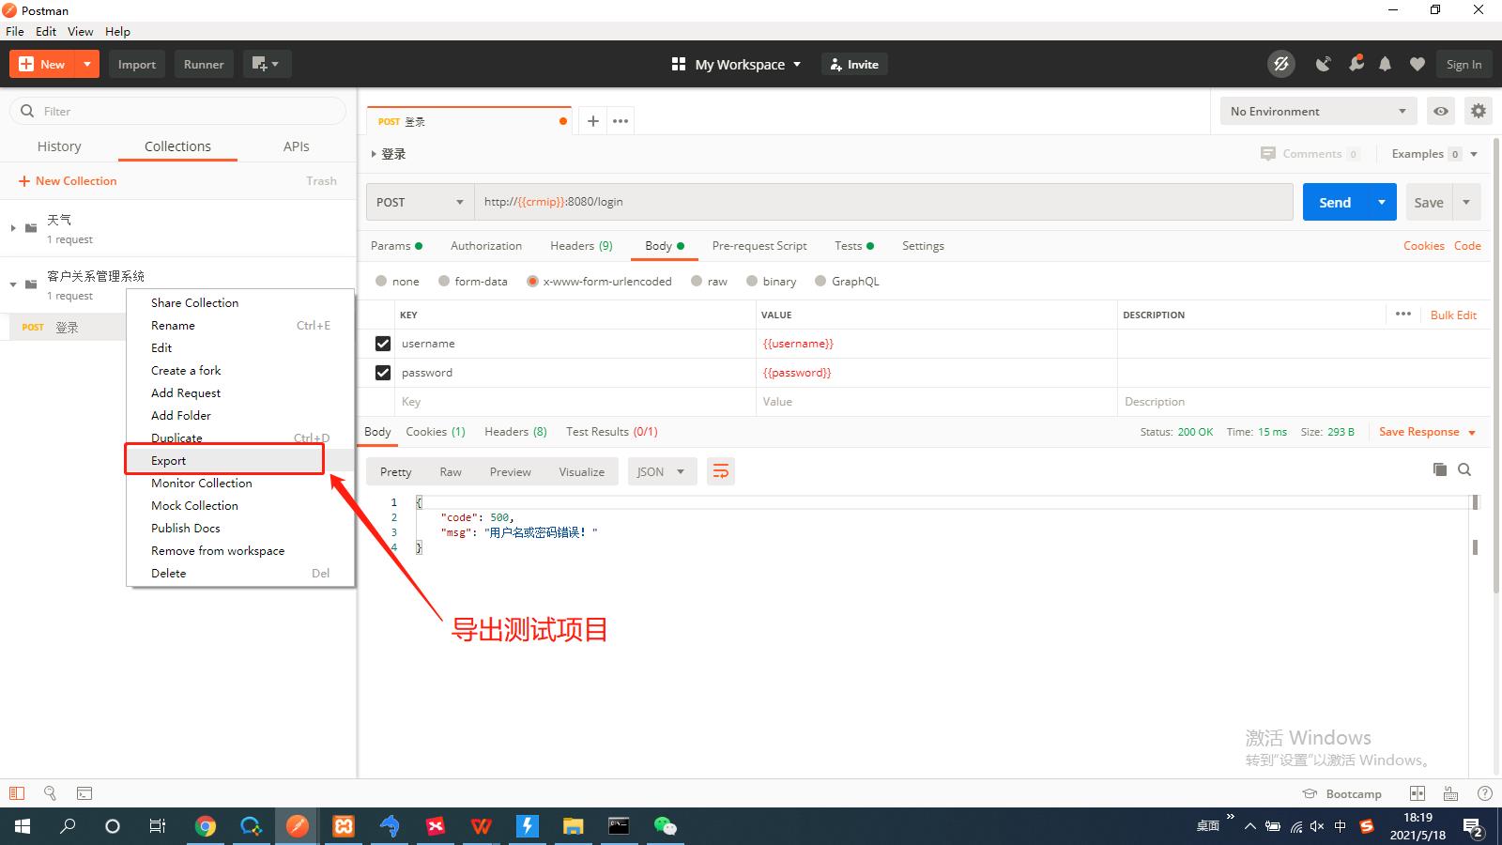Click the collections Filter search field

178,111
